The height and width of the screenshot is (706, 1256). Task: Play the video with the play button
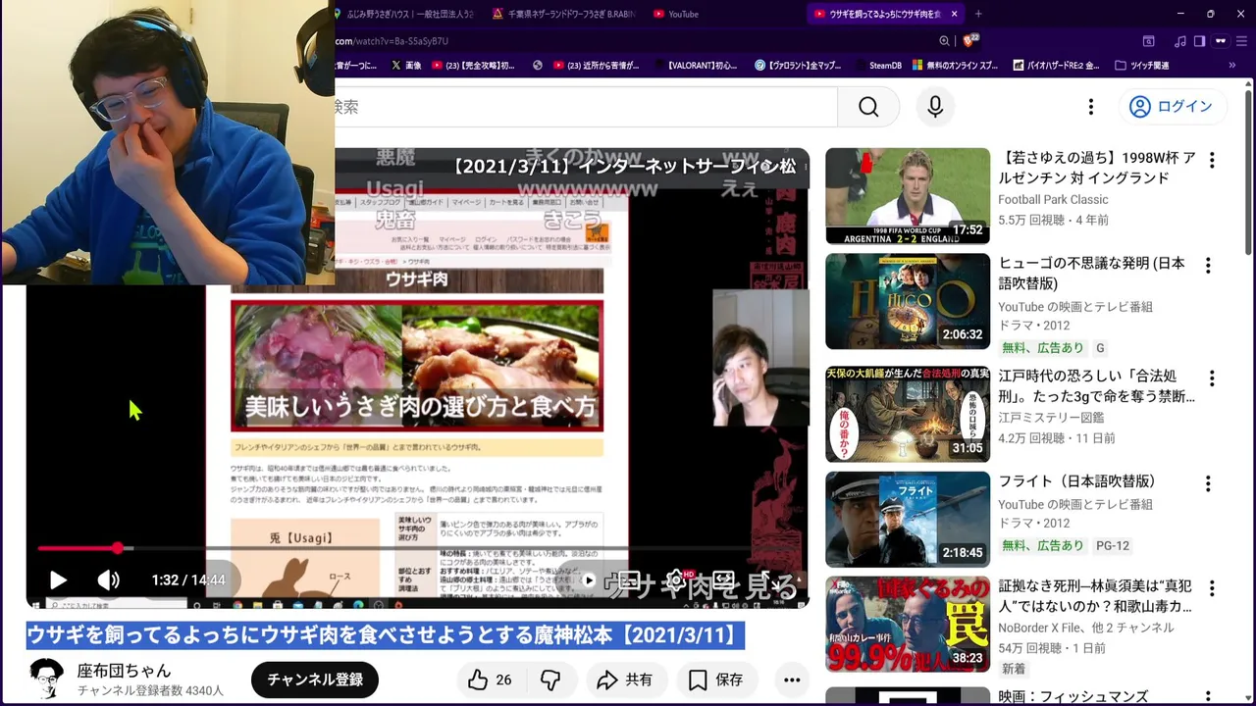point(58,580)
